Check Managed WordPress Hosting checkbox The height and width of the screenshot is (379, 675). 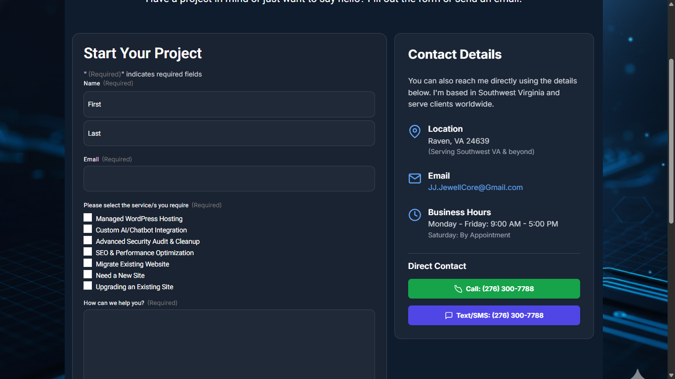pos(88,218)
